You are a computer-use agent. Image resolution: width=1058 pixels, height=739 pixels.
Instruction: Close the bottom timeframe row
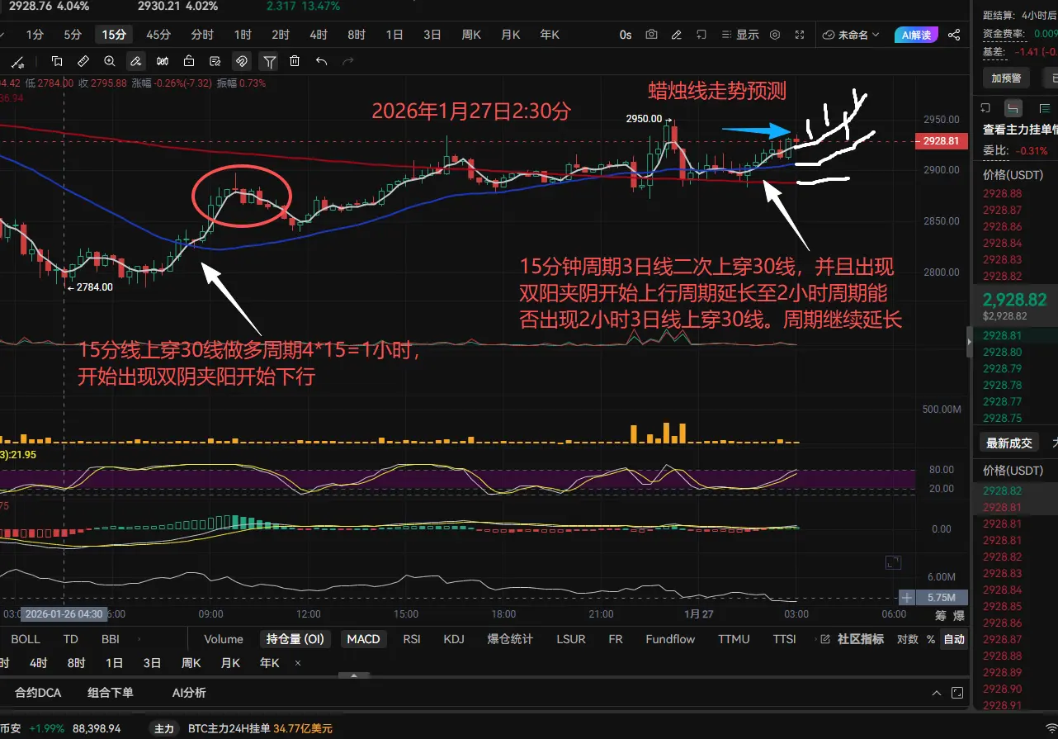[x=298, y=663]
